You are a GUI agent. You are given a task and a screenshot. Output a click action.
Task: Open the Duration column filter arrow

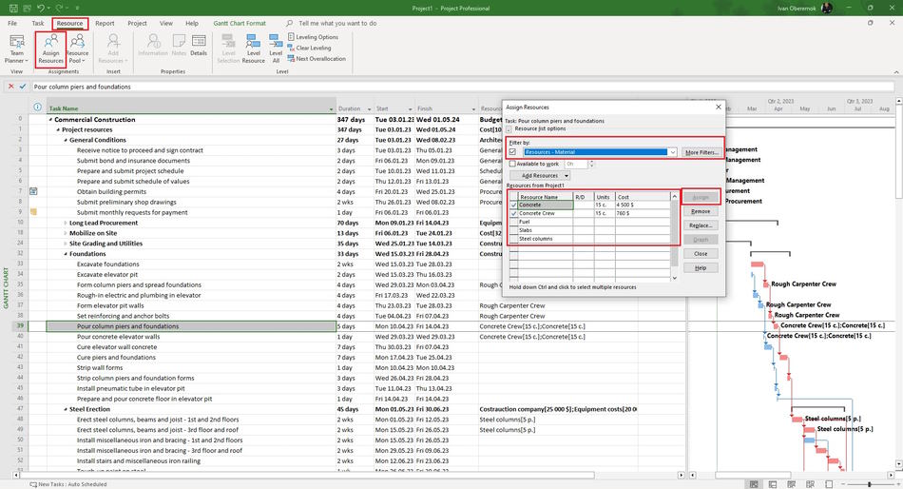[369, 108]
